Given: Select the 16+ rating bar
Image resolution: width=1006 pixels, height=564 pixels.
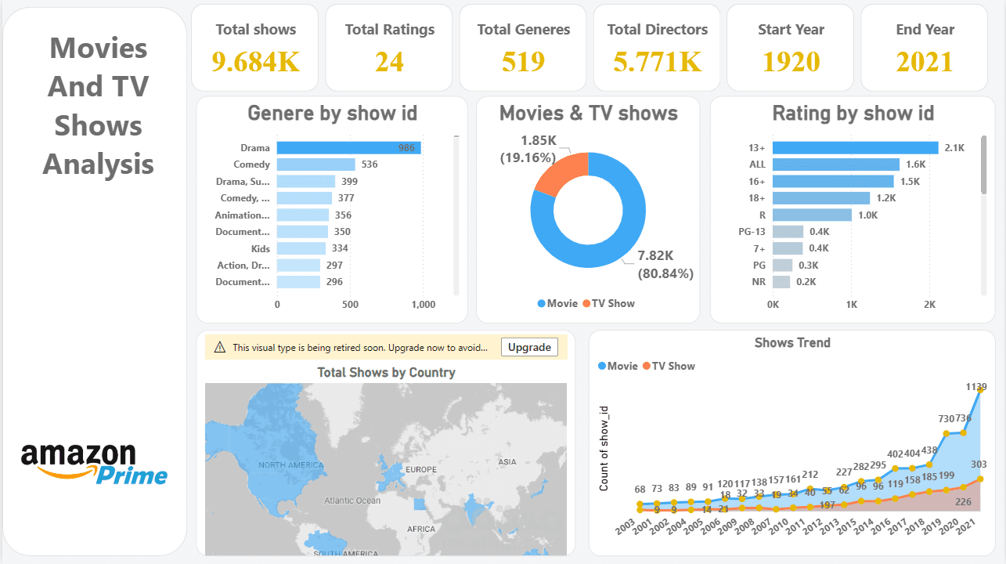Looking at the screenshot, I should click(x=833, y=181).
